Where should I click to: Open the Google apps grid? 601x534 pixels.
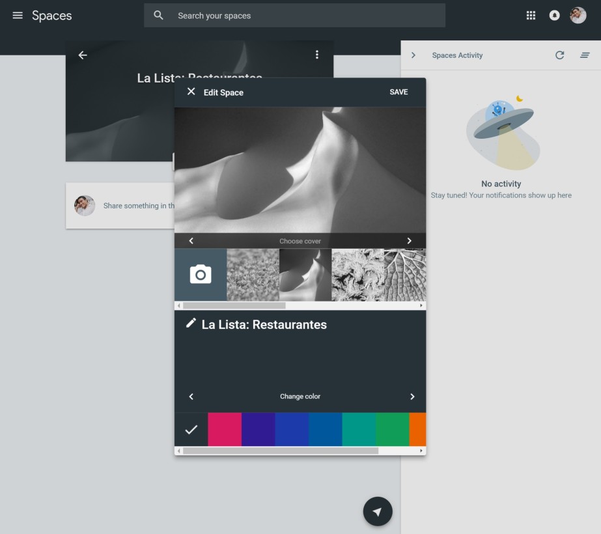click(531, 15)
